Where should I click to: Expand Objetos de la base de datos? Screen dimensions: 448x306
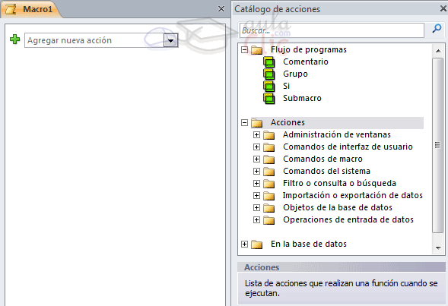pos(256,208)
